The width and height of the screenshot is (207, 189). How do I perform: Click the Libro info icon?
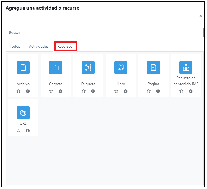125,91
